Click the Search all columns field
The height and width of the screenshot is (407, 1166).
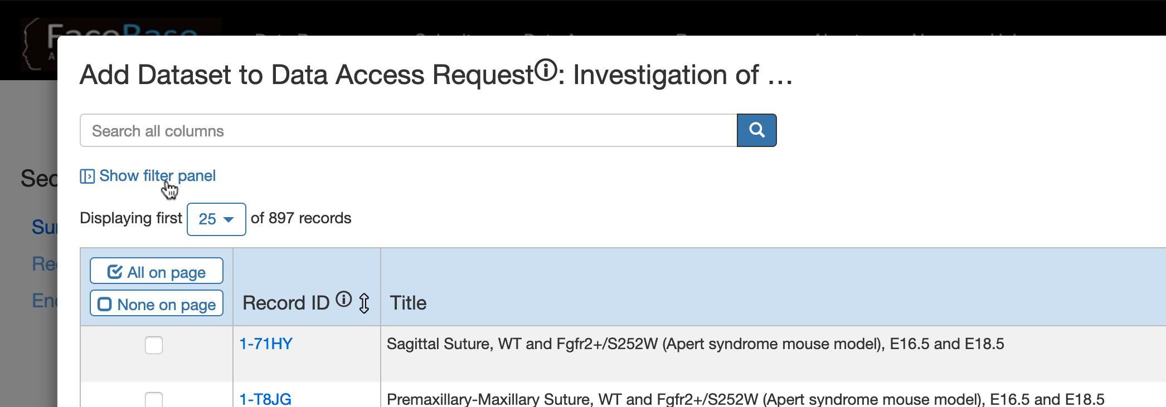click(x=409, y=131)
